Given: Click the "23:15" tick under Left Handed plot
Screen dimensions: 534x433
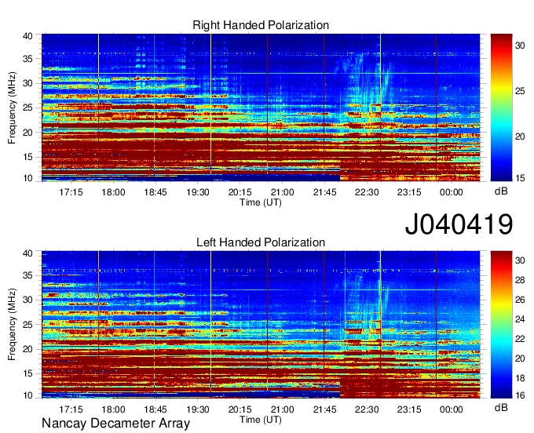Looking at the screenshot, I should click(408, 409).
